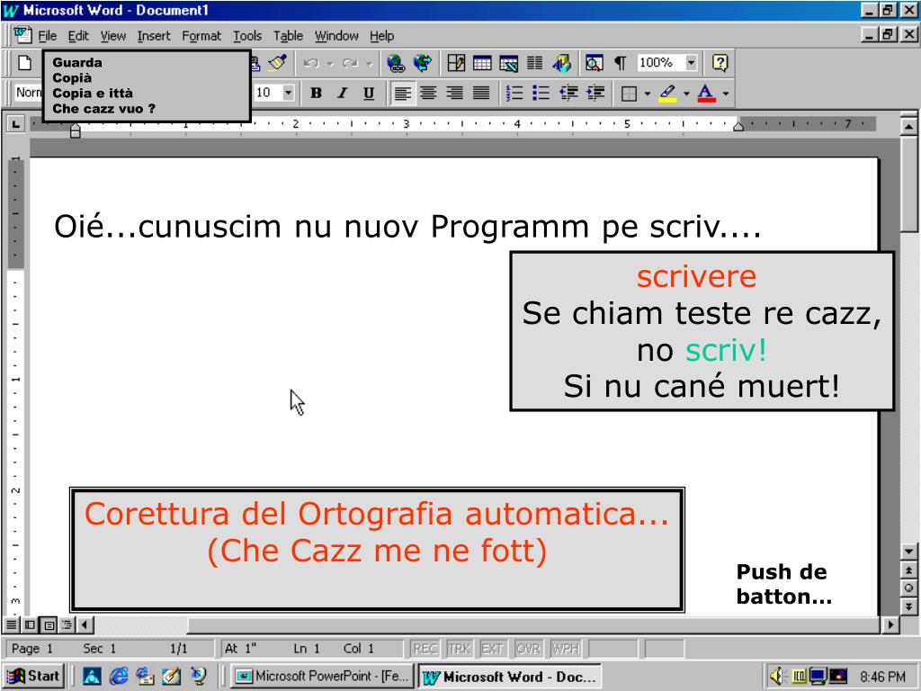The height and width of the screenshot is (691, 921).
Task: Open the Zoom 100% dropdown
Action: click(692, 62)
